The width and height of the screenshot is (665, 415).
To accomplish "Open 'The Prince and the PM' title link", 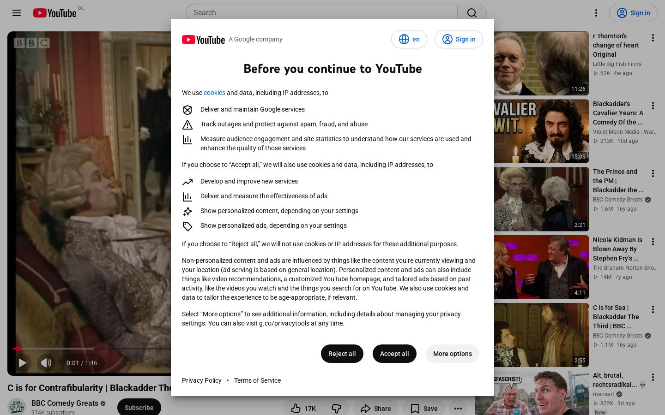I will click(x=618, y=181).
